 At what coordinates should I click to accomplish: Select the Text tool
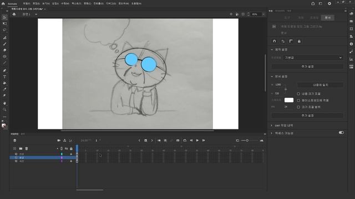(4, 77)
